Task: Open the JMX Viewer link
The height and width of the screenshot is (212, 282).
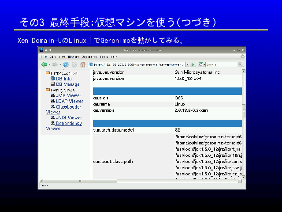Action: point(69,95)
